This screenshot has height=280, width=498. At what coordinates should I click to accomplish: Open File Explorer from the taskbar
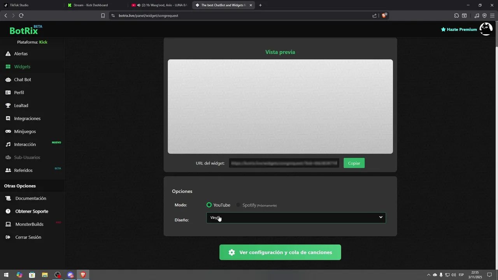[45, 275]
